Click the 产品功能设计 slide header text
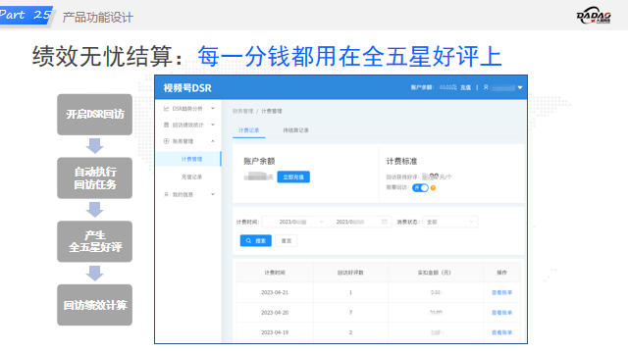The height and width of the screenshot is (353, 628). point(97,18)
